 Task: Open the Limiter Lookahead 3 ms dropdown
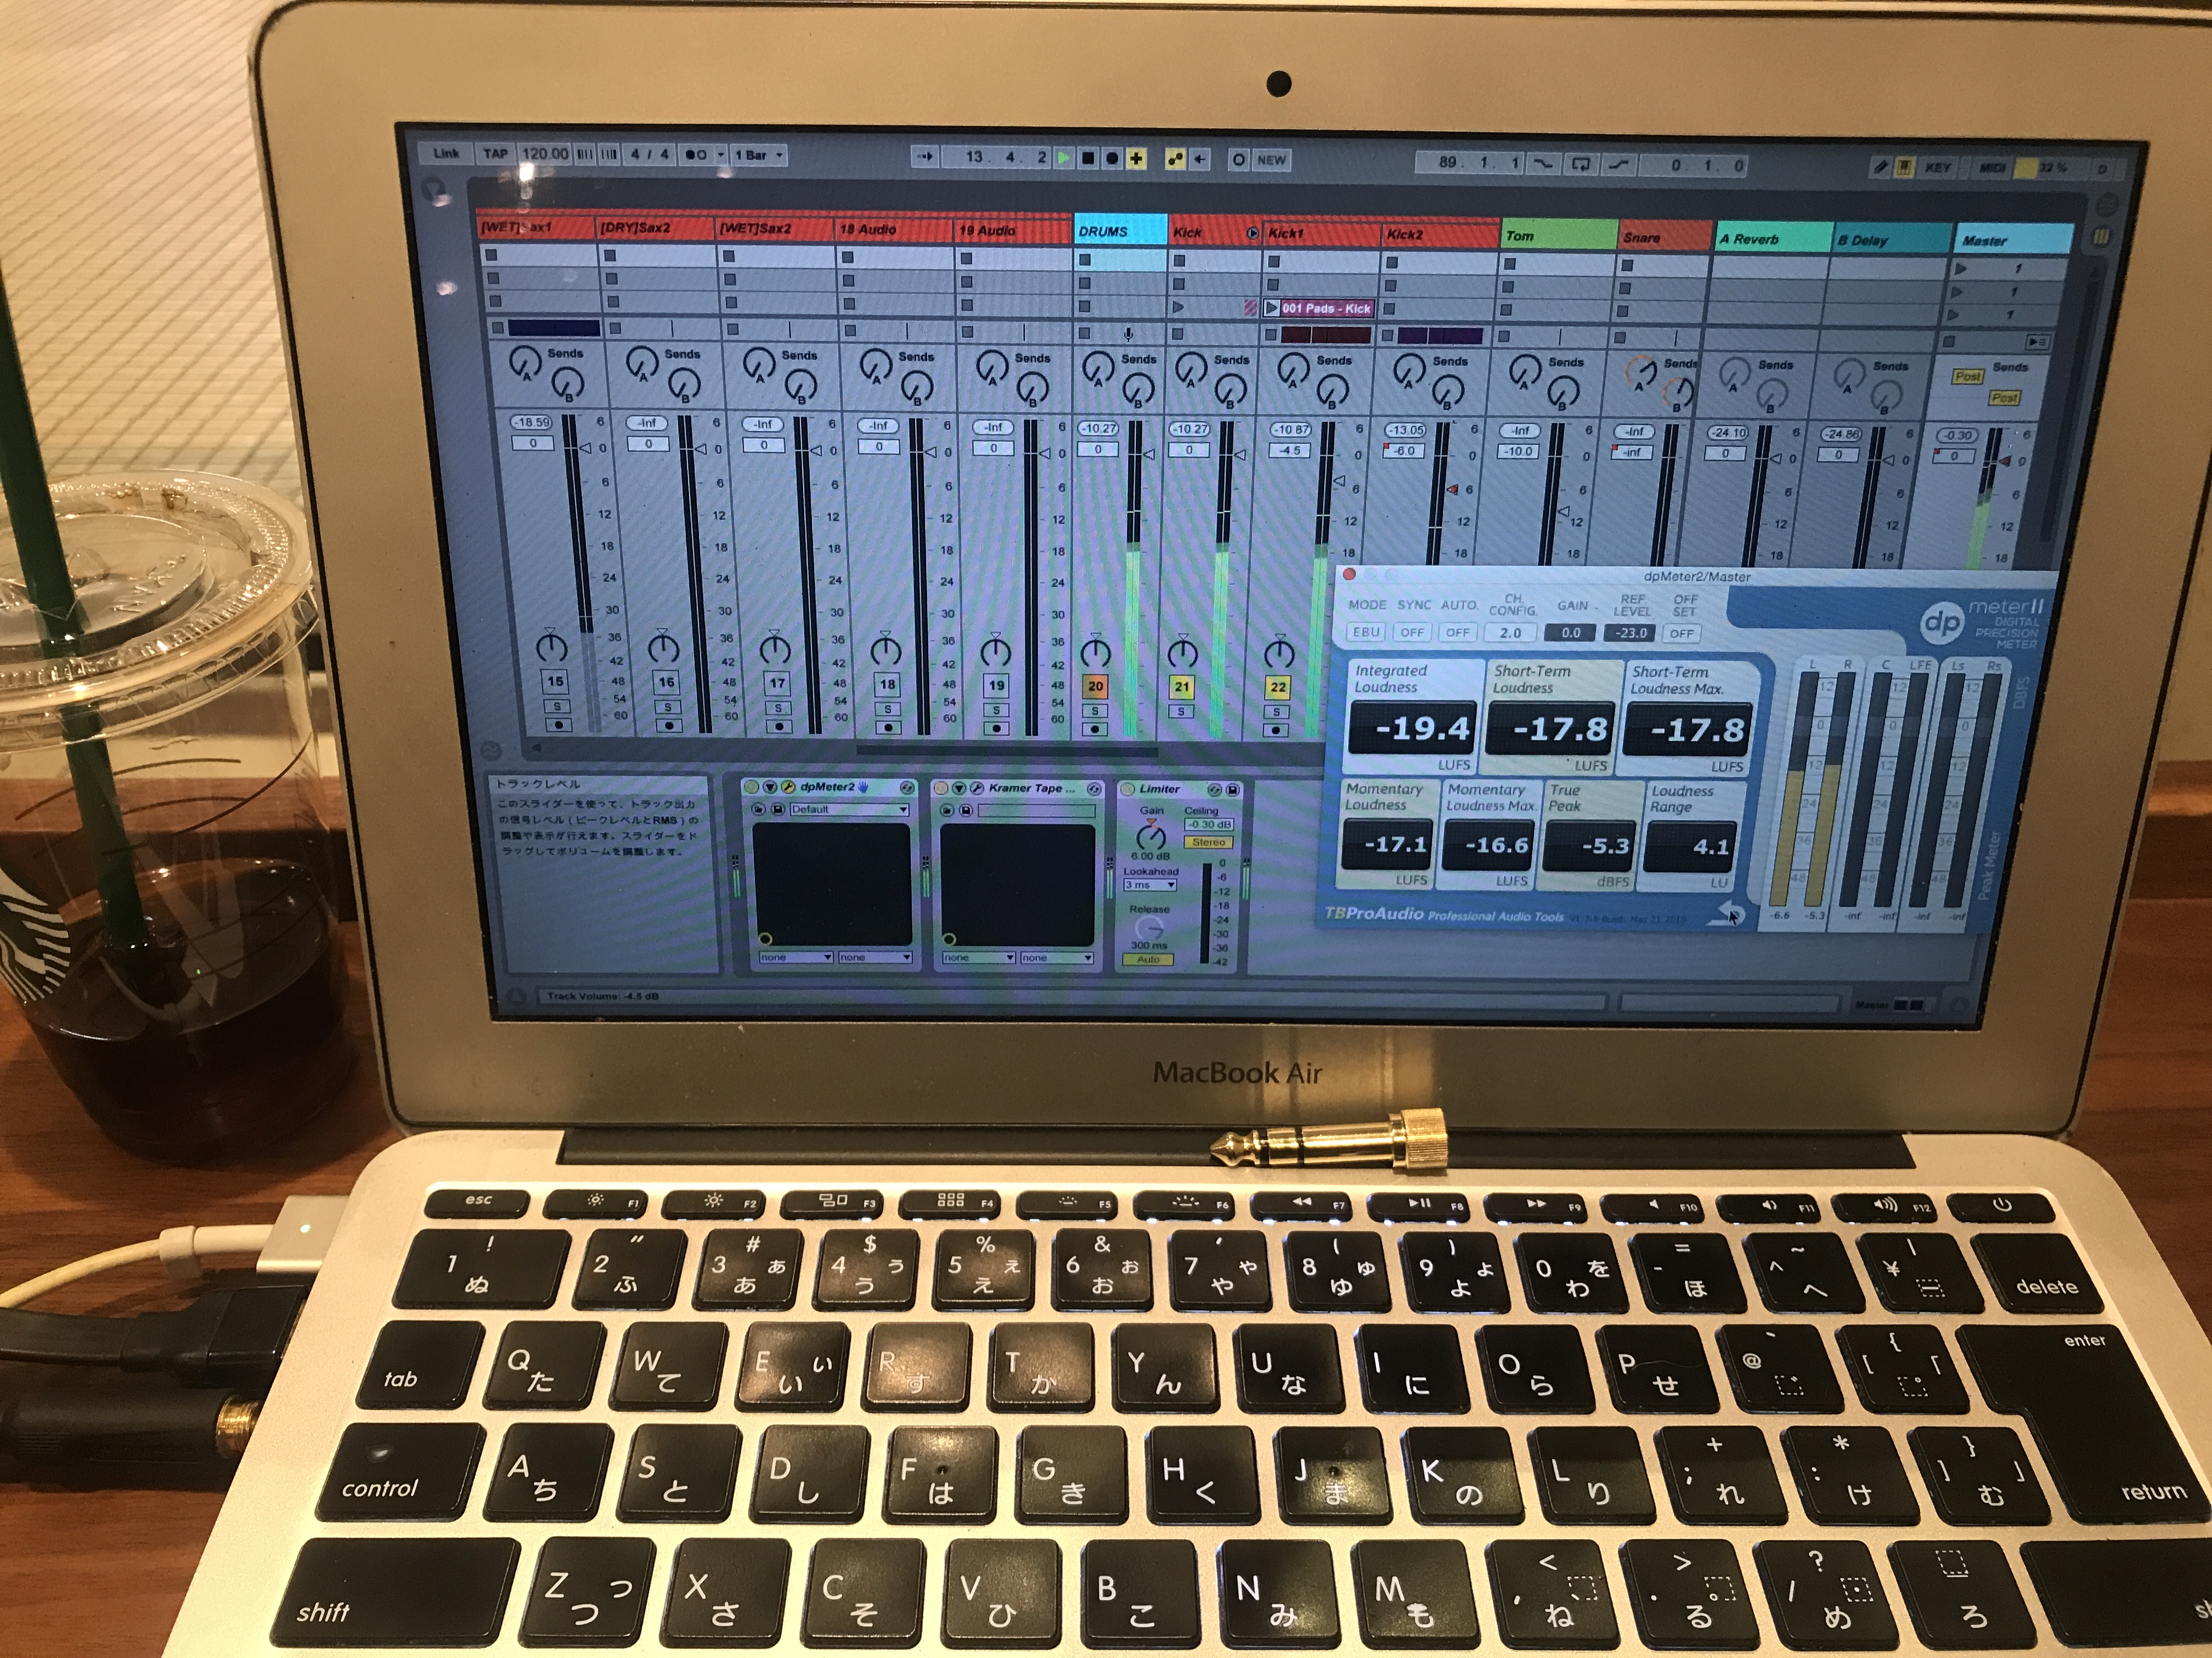(1150, 885)
